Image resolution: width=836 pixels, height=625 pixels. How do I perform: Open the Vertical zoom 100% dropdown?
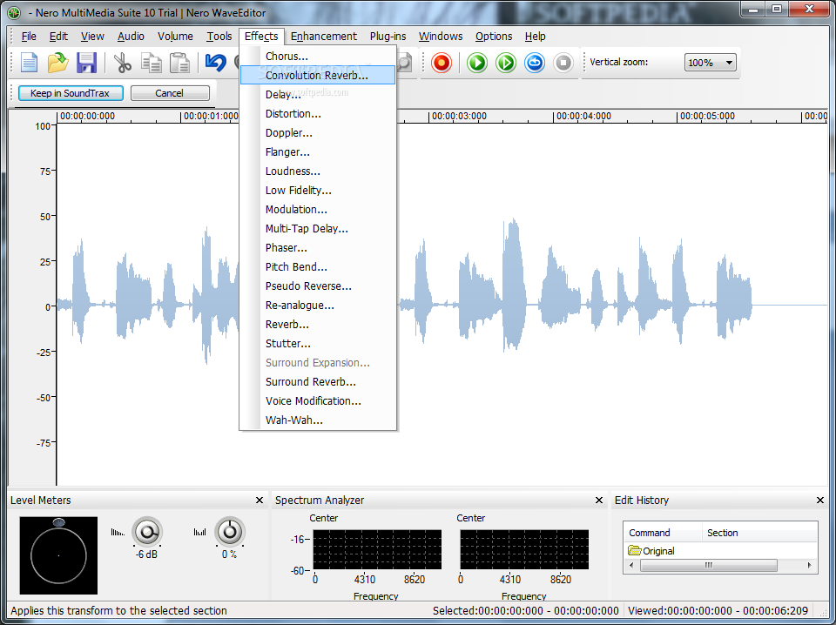711,63
